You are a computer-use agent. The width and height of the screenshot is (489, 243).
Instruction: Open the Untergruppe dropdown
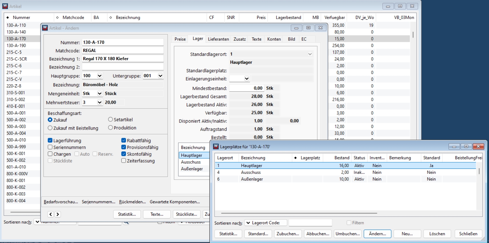click(160, 76)
